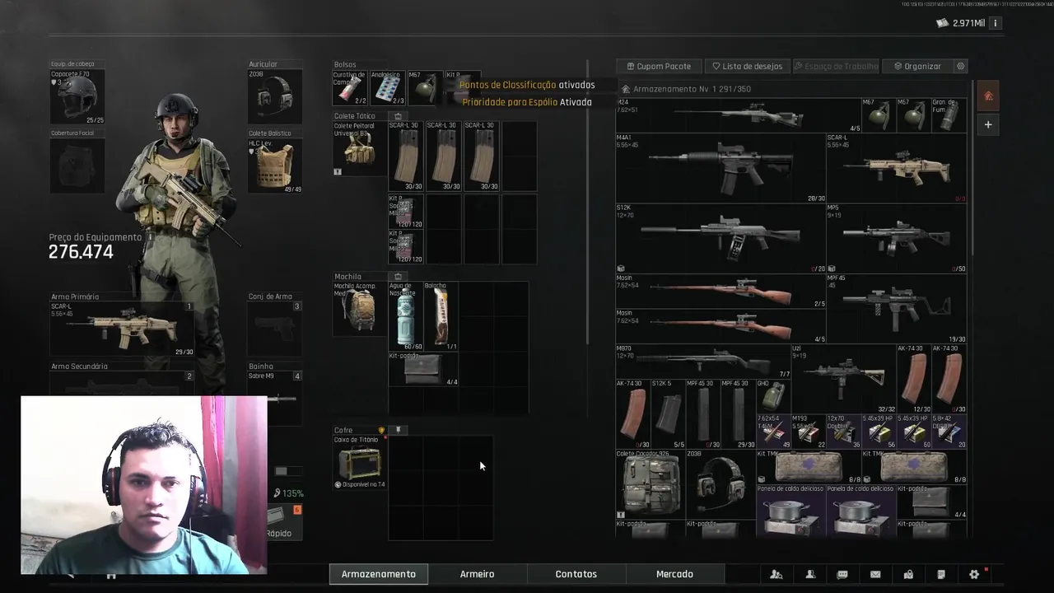Click the 276.474 equipment price value
Image resolution: width=1054 pixels, height=593 pixels.
[x=81, y=252]
